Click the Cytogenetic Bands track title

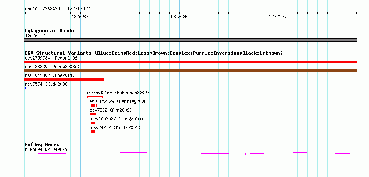coord(49,31)
